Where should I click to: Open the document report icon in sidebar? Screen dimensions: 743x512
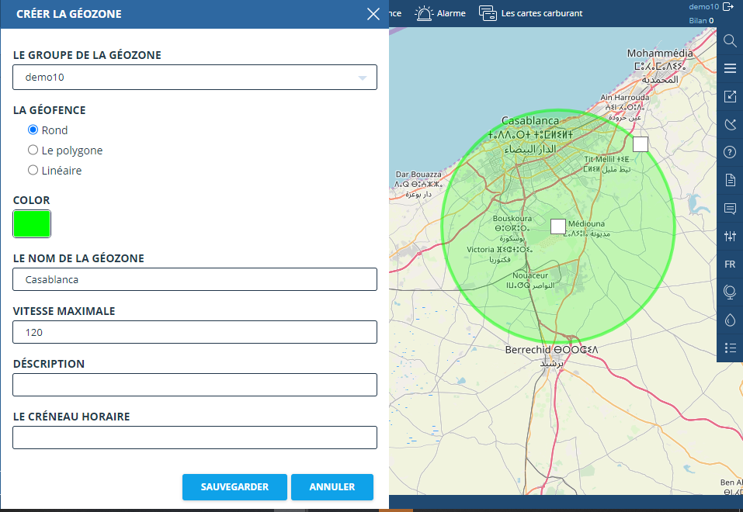click(x=730, y=180)
